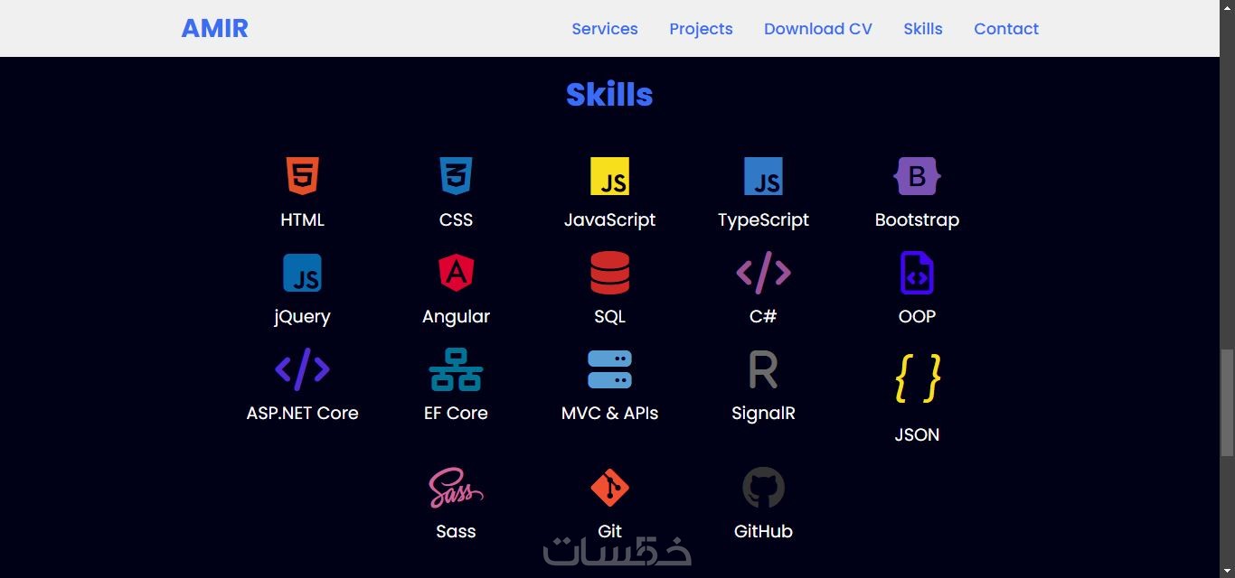Viewport: 1235px width, 578px height.
Task: Click the EF Core label
Action: tap(456, 413)
